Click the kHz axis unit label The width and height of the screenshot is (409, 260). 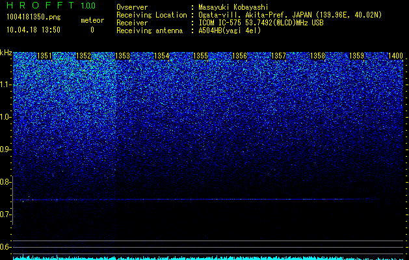pyautogui.click(x=6, y=53)
